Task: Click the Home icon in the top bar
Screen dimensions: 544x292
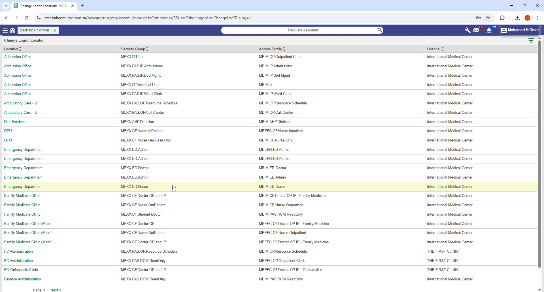Action: point(12,30)
